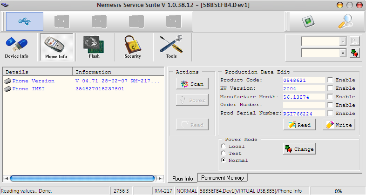Click the red-green icon beside lower combo box
Screen dimensions: 366x195
click(x=354, y=53)
